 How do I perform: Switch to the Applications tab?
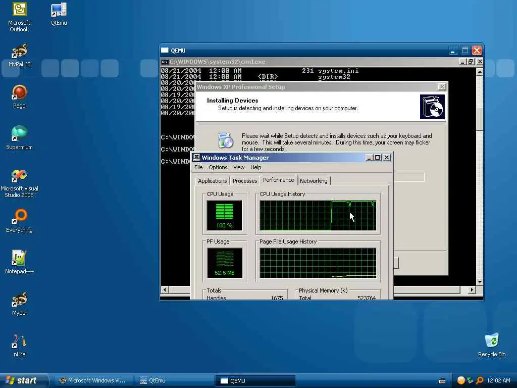click(213, 181)
